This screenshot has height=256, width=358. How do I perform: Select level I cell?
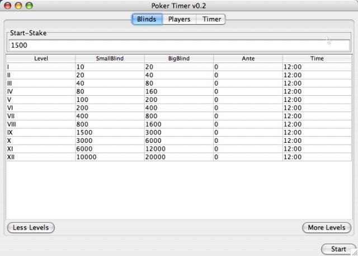click(41, 67)
